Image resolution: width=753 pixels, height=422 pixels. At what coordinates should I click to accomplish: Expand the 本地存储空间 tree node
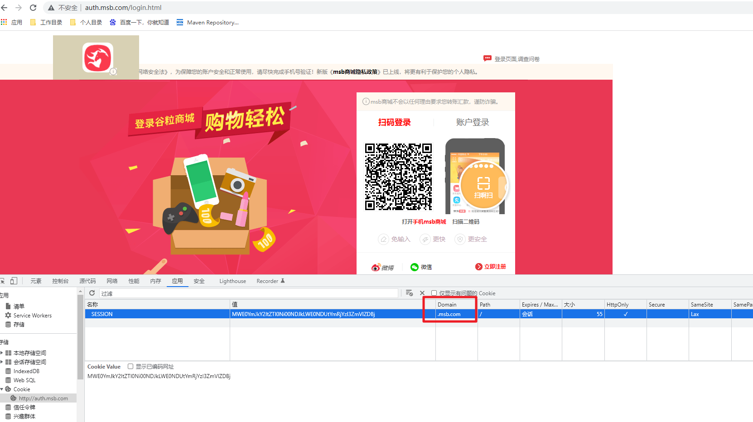click(x=2, y=353)
